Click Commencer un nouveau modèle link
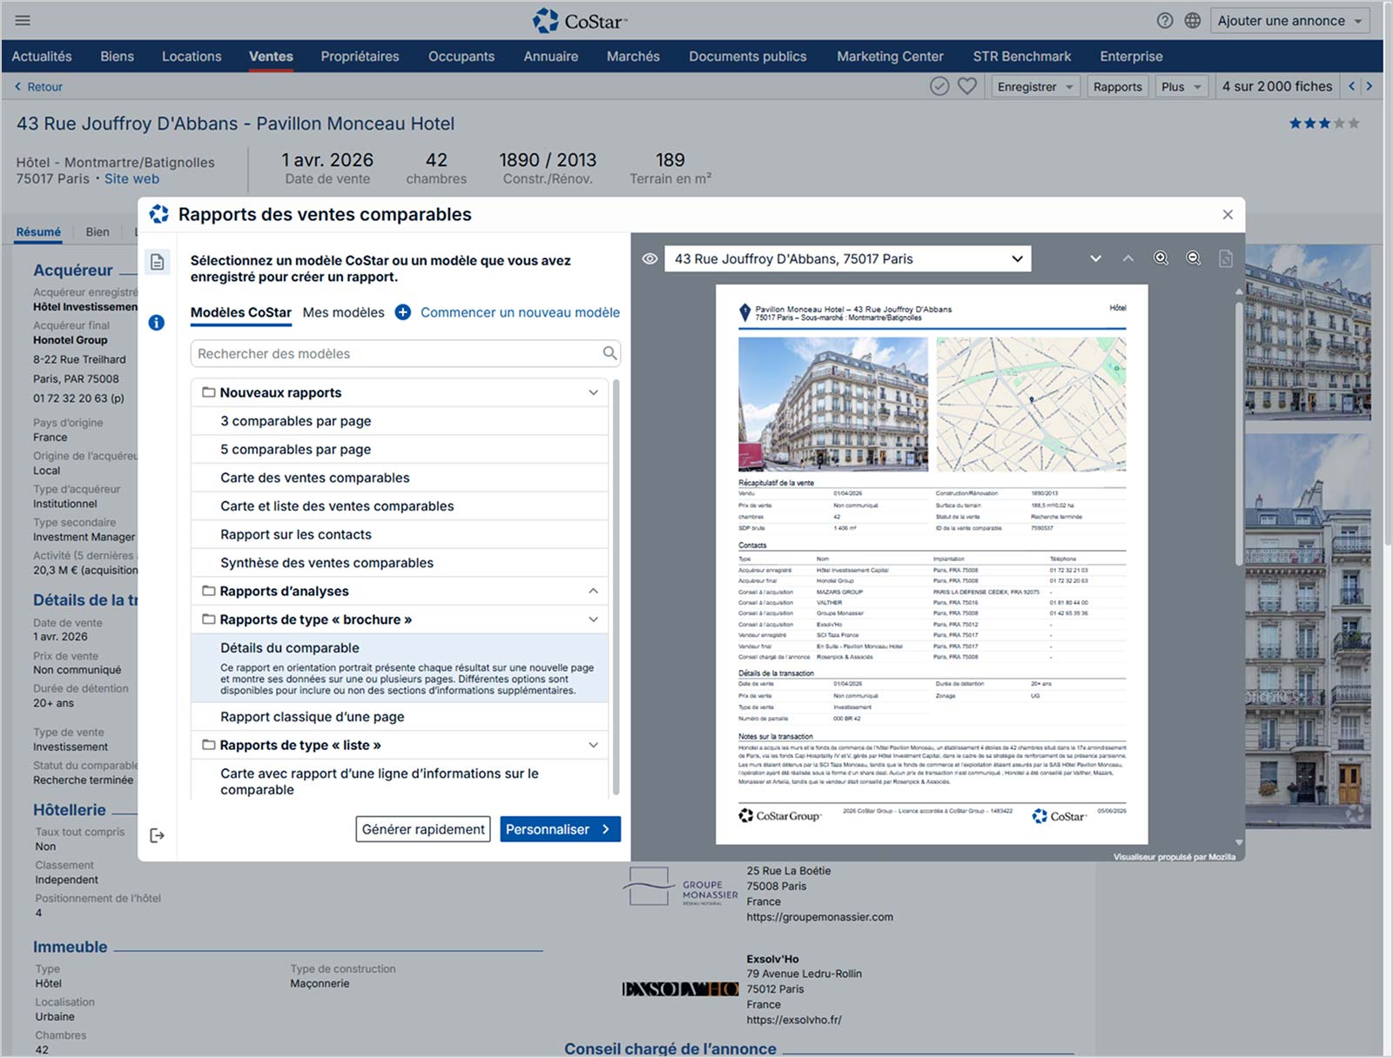The height and width of the screenshot is (1058, 1393). [x=521, y=312]
